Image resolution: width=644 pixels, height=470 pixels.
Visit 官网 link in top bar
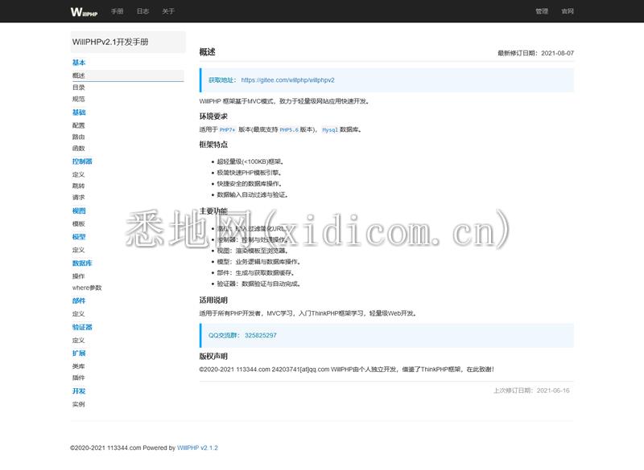pos(568,11)
